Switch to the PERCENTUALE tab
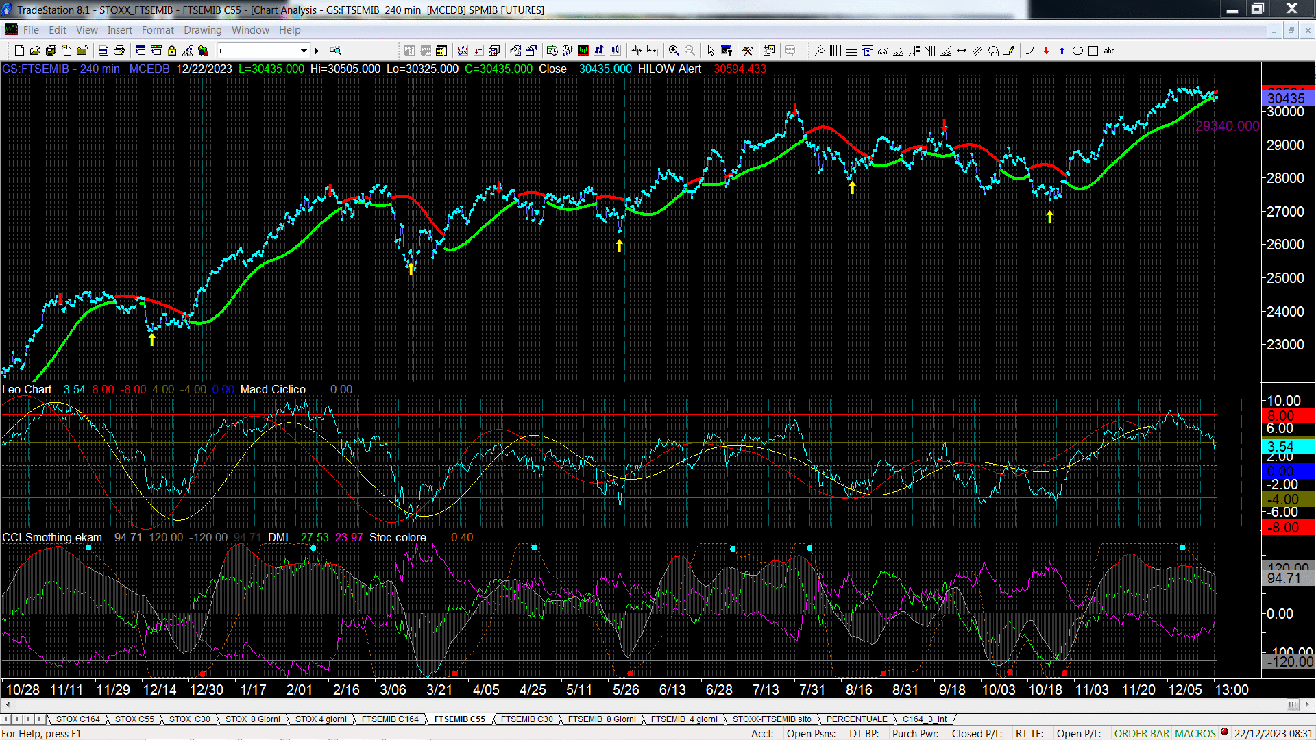 pos(857,719)
